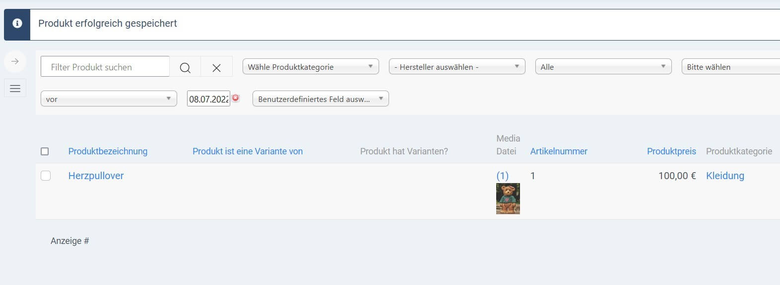Image resolution: width=780 pixels, height=285 pixels.
Task: Open the Bitte wählen dropdown
Action: 731,67
